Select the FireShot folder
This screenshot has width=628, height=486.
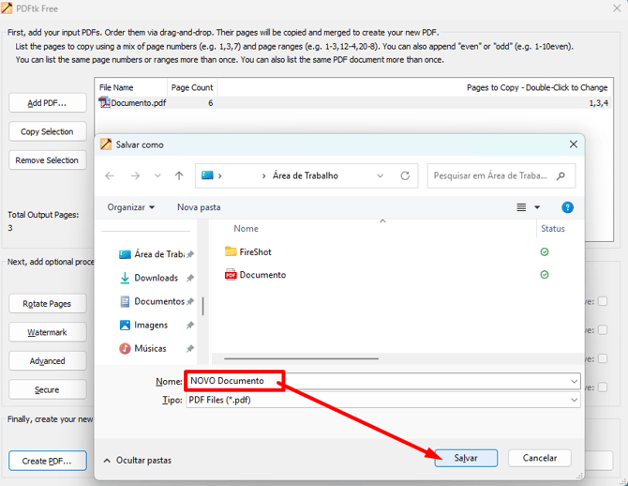(254, 251)
